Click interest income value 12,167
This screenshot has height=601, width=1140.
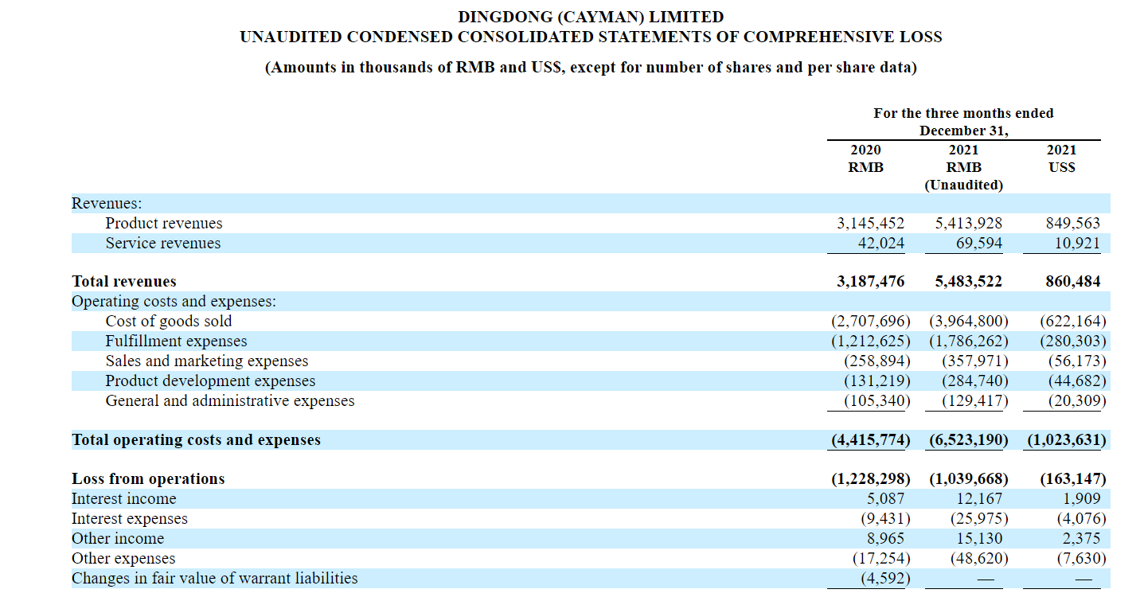[x=978, y=499]
